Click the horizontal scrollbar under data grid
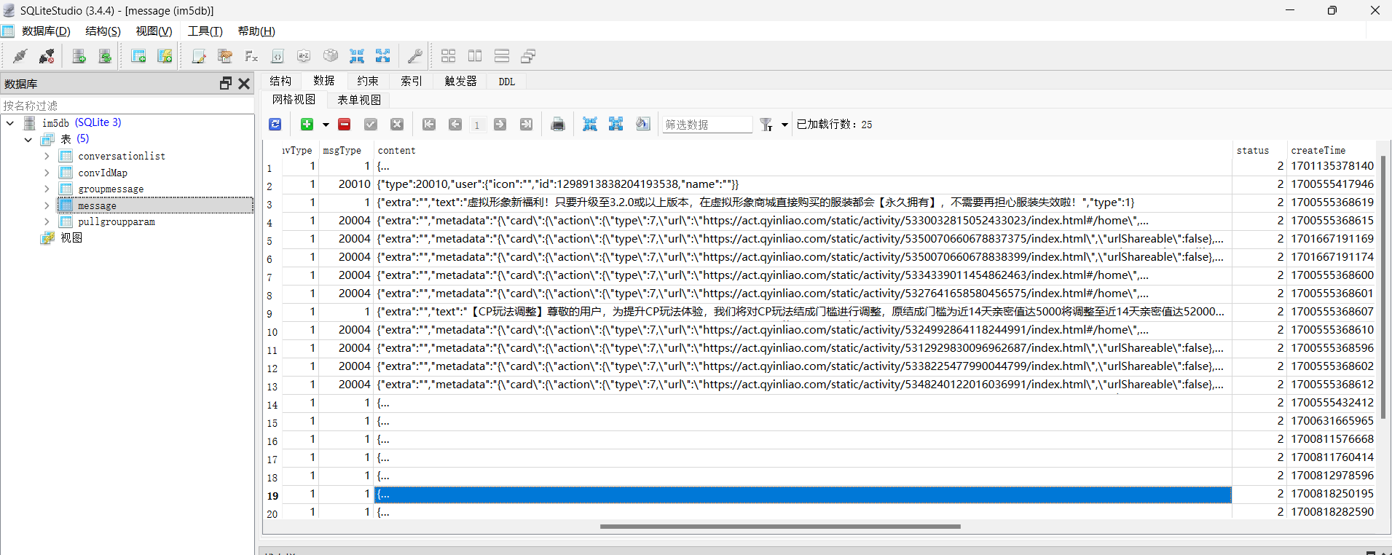The image size is (1392, 555). click(x=780, y=526)
